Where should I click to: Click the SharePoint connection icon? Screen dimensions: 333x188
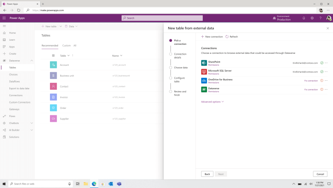[x=204, y=63]
